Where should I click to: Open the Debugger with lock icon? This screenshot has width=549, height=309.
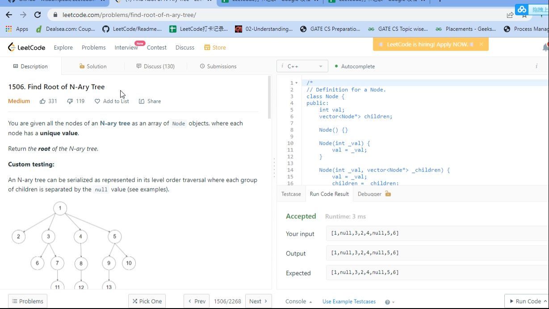pyautogui.click(x=374, y=194)
